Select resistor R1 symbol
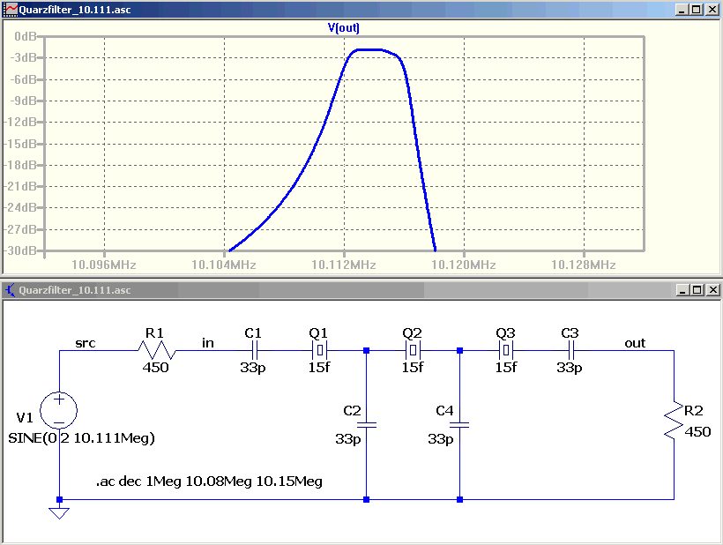Screen dimensions: 723x545 157,351
